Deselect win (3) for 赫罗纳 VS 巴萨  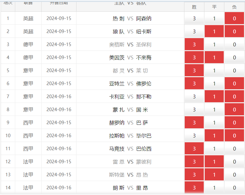194,123
